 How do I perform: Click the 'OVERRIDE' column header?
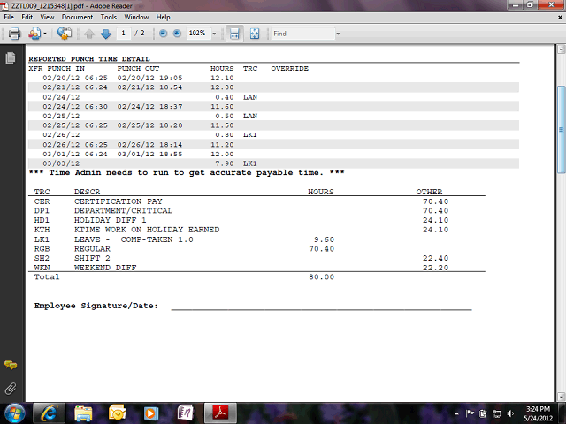point(290,68)
